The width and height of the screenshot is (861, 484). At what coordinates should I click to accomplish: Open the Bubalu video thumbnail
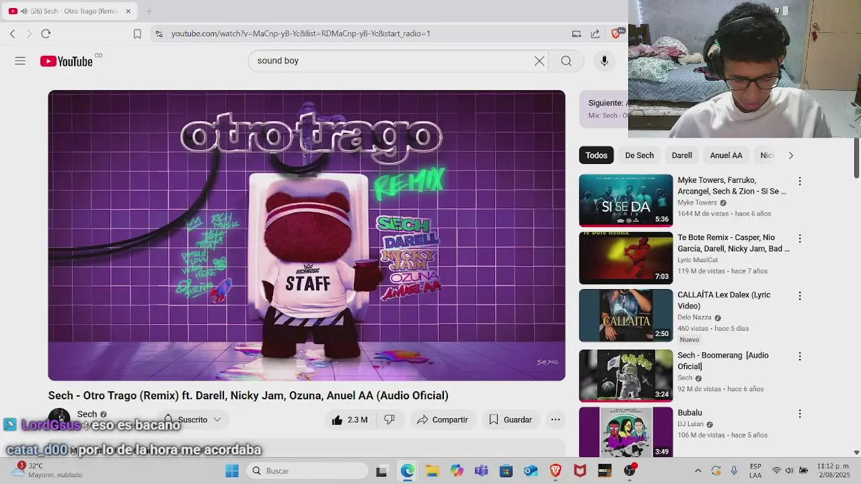(626, 432)
